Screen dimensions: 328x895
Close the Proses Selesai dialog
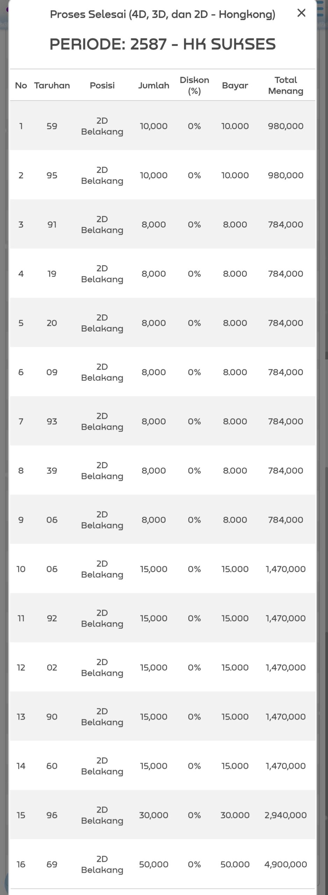coord(301,13)
